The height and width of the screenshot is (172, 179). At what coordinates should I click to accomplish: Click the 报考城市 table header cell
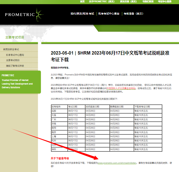[59, 107]
